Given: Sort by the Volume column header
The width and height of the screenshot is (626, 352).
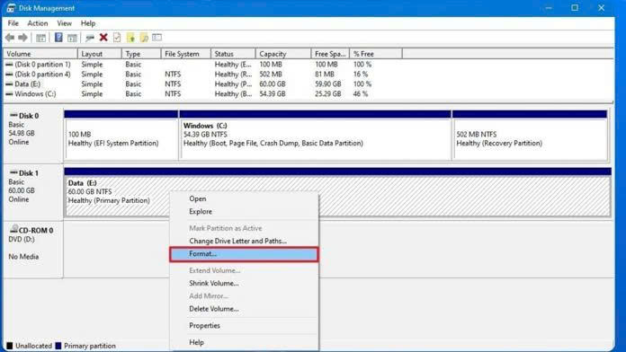Looking at the screenshot, I should [x=40, y=54].
